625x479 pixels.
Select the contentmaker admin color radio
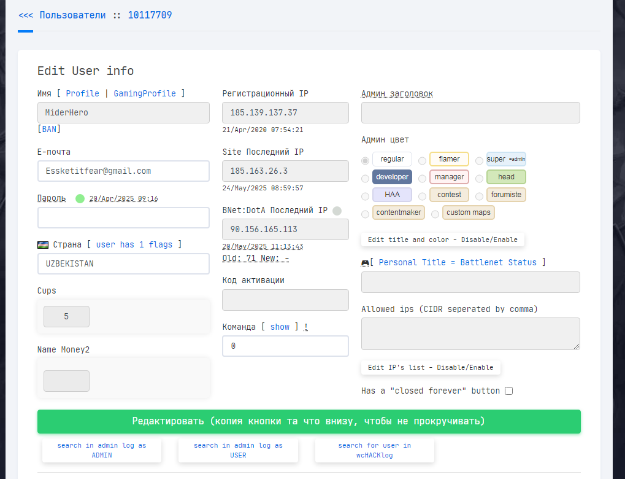tap(365, 214)
